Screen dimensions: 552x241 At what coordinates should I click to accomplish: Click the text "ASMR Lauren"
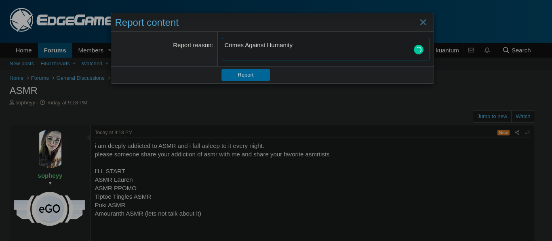(x=114, y=180)
